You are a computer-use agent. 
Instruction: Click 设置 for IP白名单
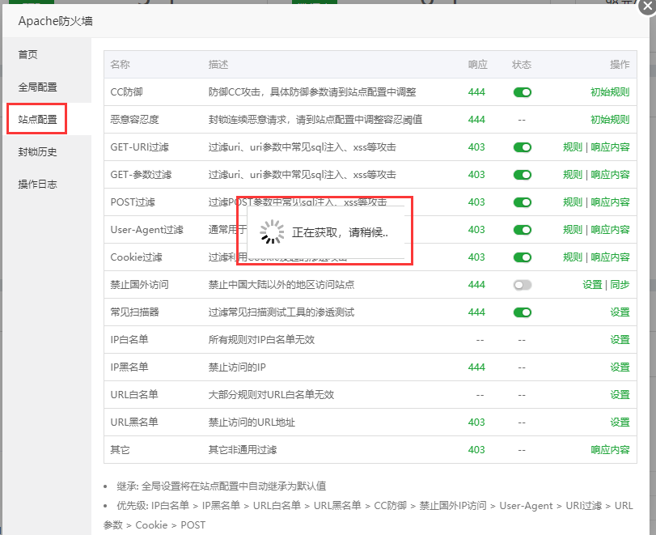pyautogui.click(x=620, y=340)
